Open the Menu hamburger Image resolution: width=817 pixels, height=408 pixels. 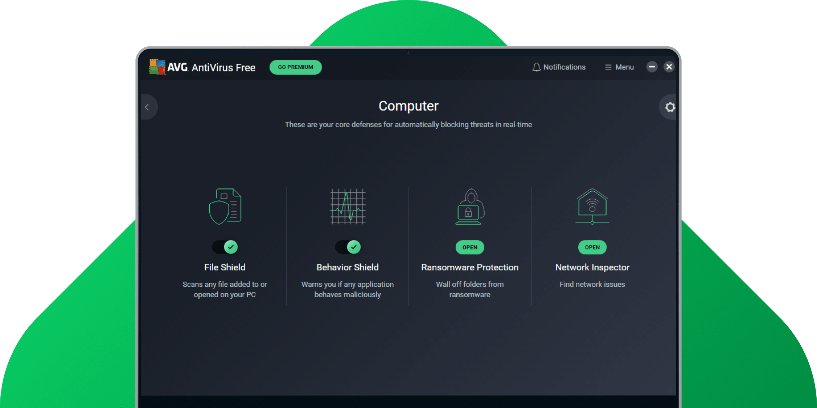(x=619, y=67)
